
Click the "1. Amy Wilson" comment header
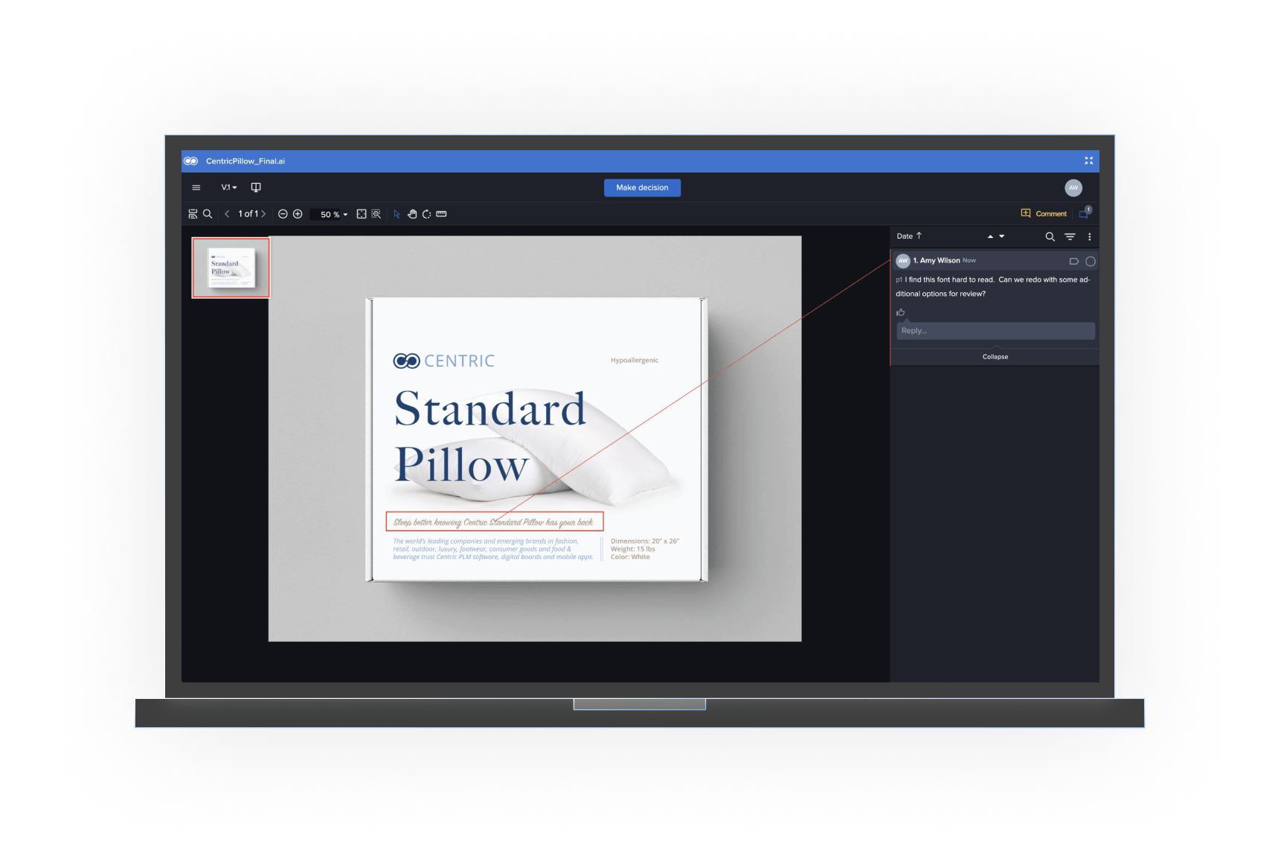coord(936,261)
